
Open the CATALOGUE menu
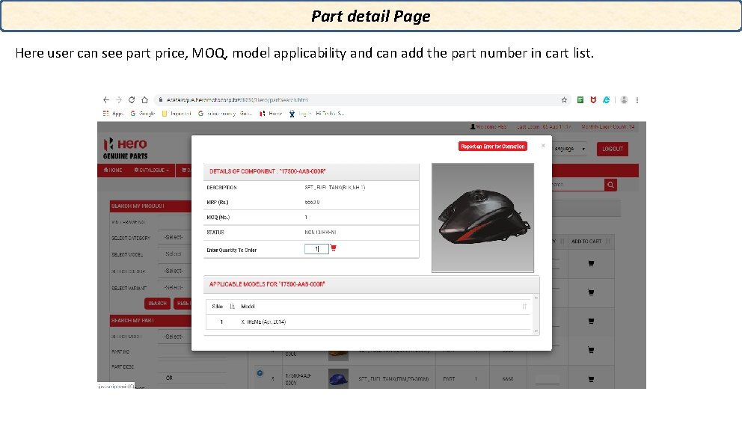151,170
